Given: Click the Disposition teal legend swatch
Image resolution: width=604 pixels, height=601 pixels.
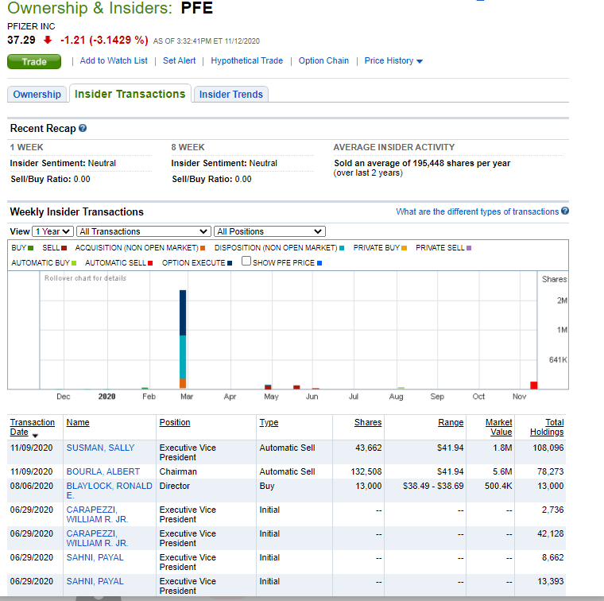Looking at the screenshot, I should tap(342, 248).
